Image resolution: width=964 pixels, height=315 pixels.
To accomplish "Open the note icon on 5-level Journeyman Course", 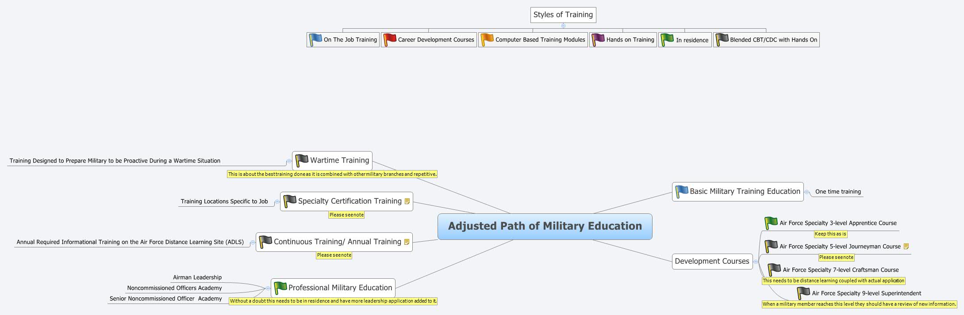I will pyautogui.click(x=906, y=247).
